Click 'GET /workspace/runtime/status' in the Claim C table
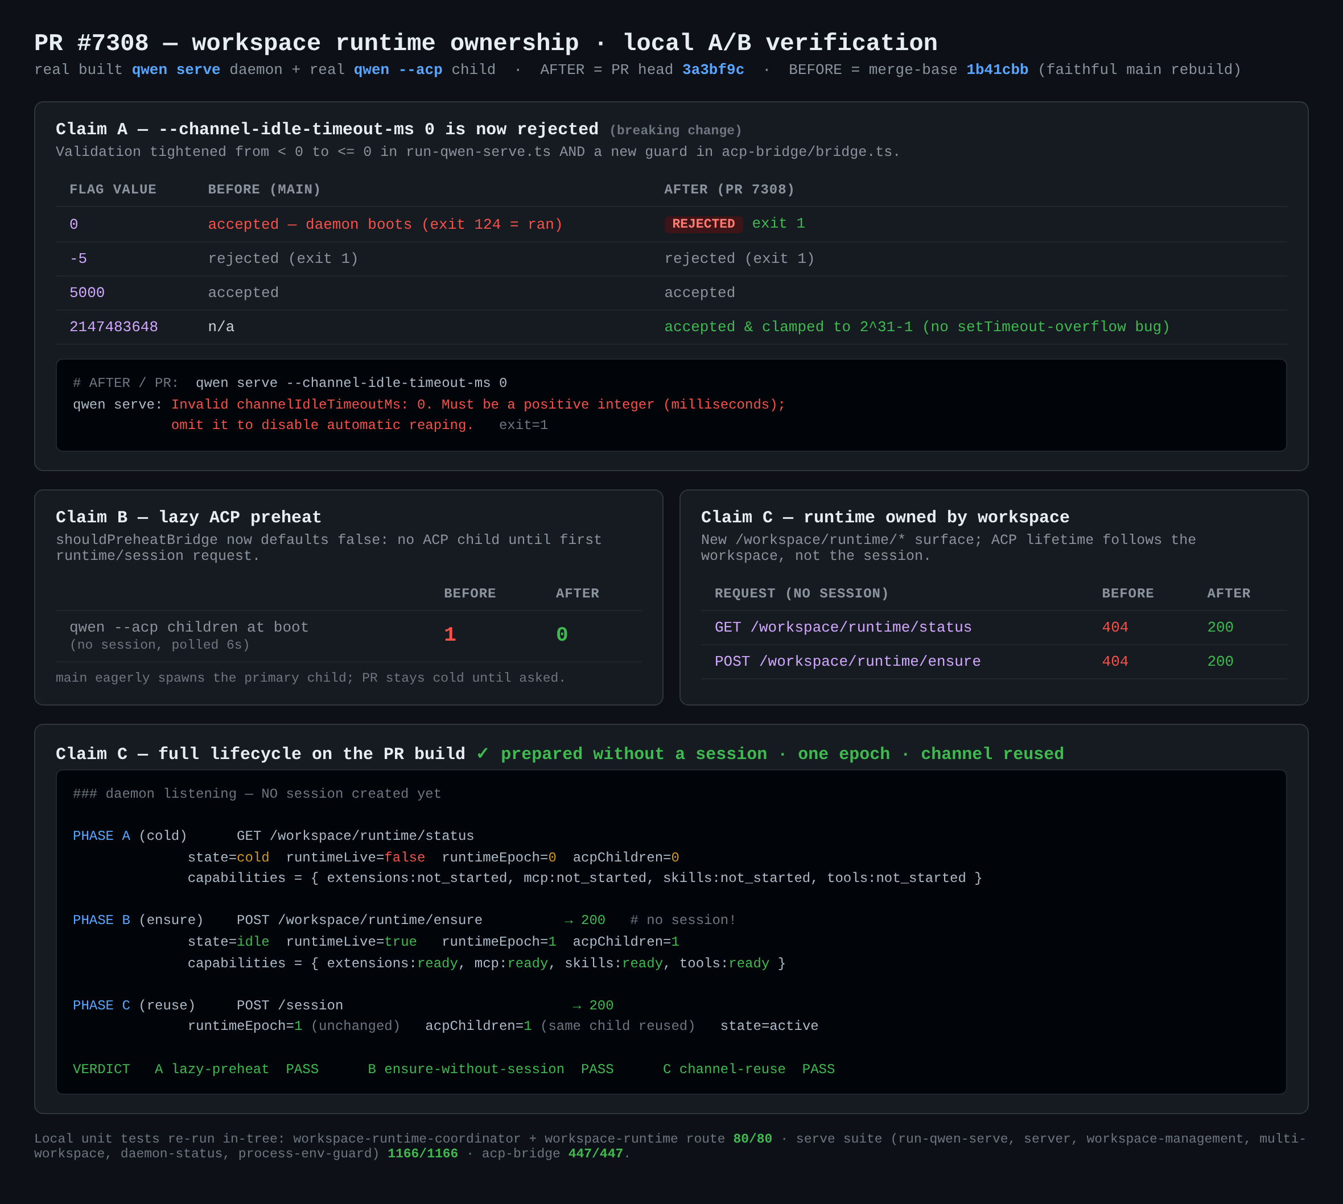 [843, 627]
